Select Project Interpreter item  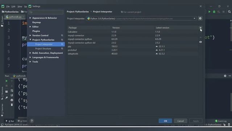(x=46, y=44)
